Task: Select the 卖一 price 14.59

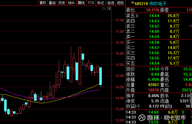Action: click(x=154, y=37)
